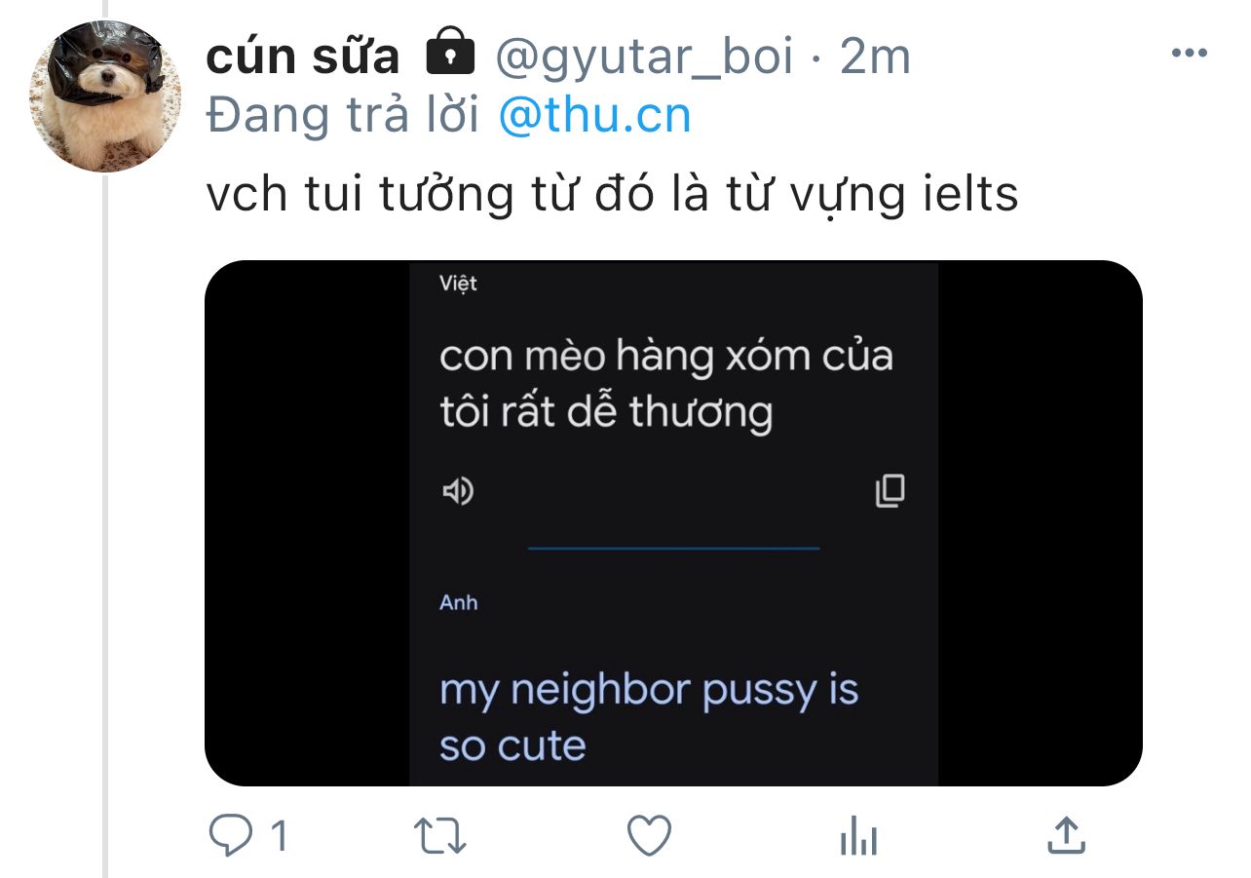The image size is (1251, 878).
Task: Click the speaker icon in translation image
Action: pos(457,492)
